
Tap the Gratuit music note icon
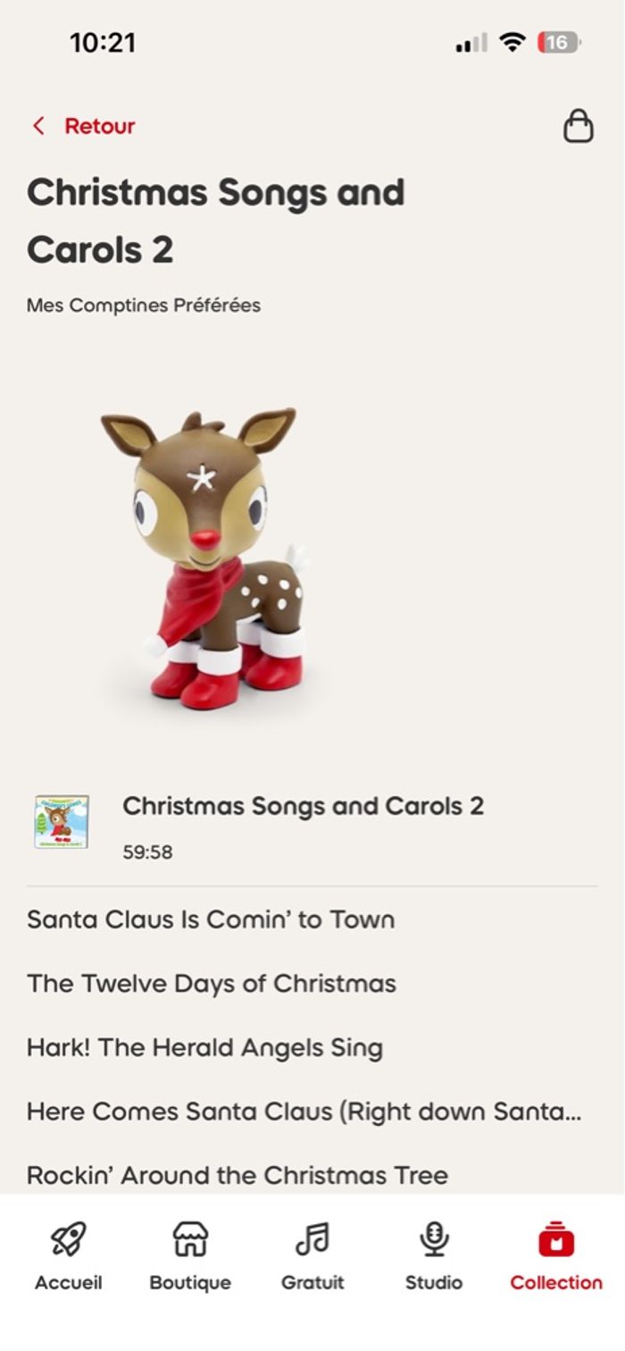[312, 1239]
